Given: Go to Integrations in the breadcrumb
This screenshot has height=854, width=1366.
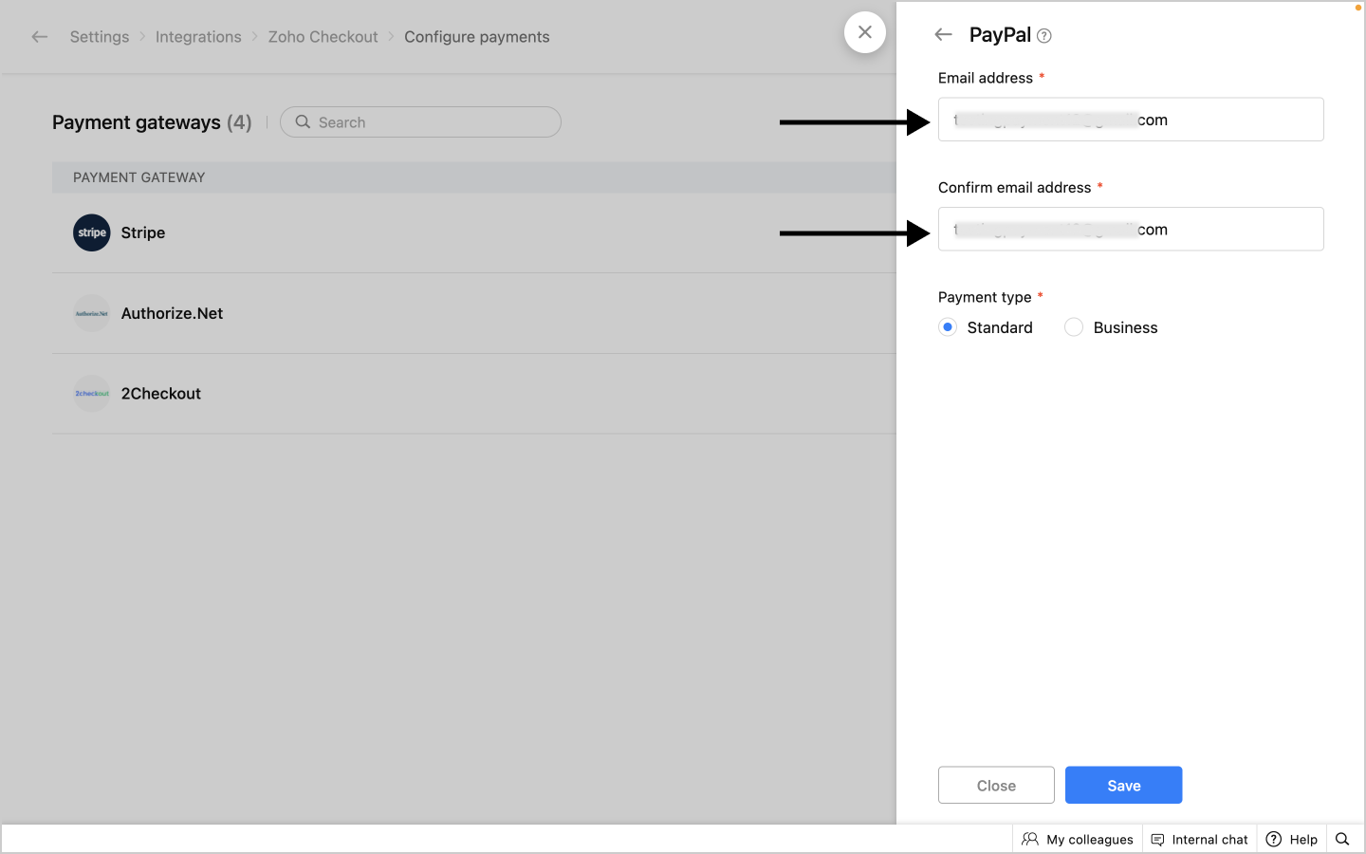Looking at the screenshot, I should click(x=198, y=37).
